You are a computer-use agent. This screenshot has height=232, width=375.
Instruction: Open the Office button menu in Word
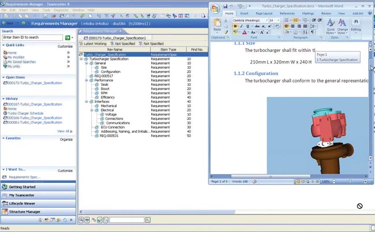pyautogui.click(x=215, y=9)
